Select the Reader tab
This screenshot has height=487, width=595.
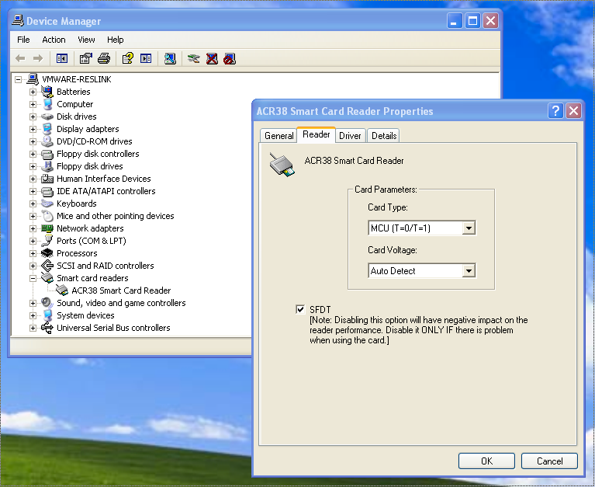(x=316, y=134)
